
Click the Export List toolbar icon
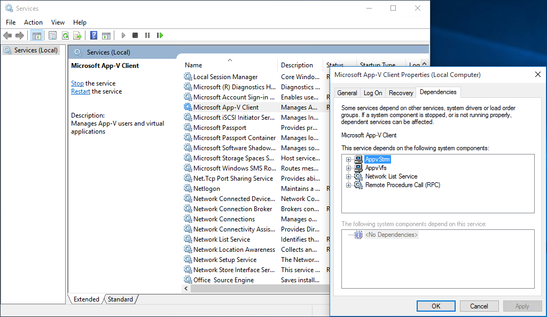77,35
